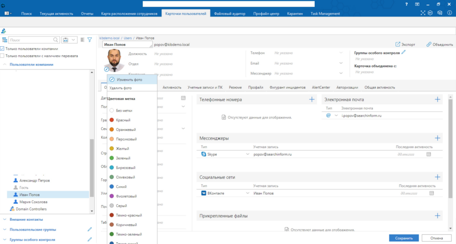Click into the Поиск search field
Screen dimensions: 456x244
pyautogui.click(x=30, y=40)
